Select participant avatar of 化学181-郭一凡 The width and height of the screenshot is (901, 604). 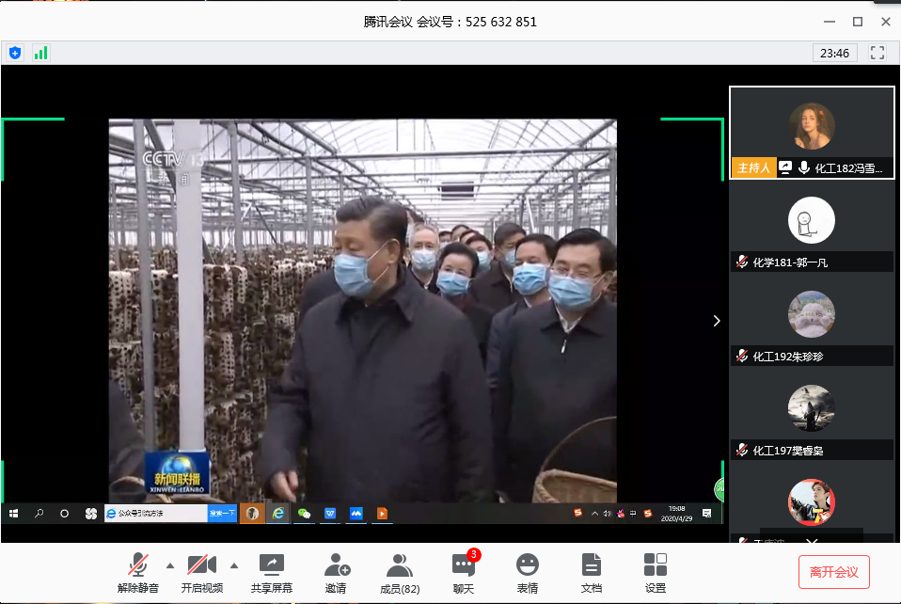[x=812, y=220]
